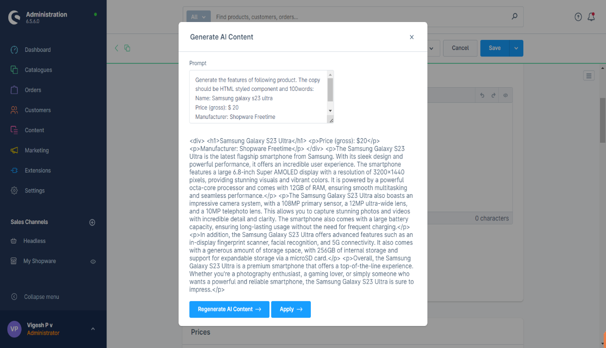Click the prompt textarea scrollbar
Screen dimensions: 606x348
(330, 90)
